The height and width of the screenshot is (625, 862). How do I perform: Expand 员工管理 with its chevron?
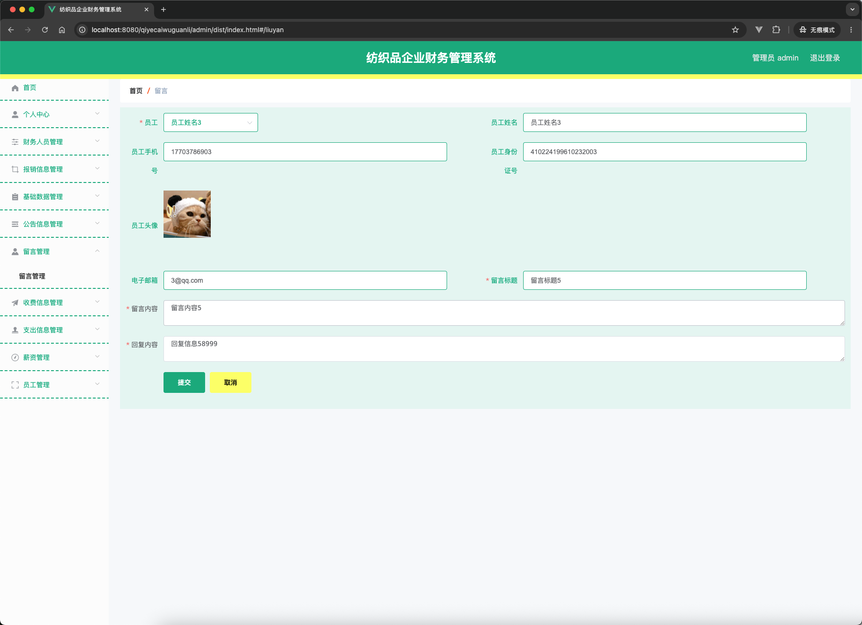click(97, 384)
